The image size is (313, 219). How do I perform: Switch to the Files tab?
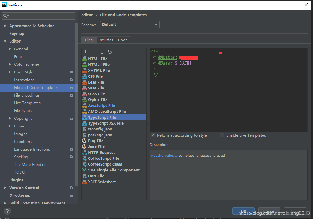coord(89,40)
